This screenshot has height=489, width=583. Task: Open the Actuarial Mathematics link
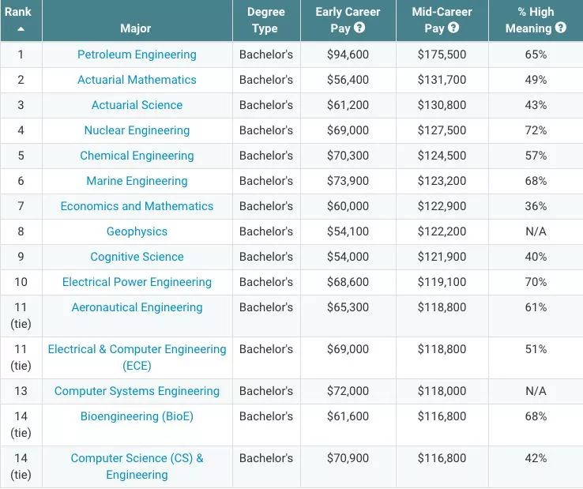137,80
